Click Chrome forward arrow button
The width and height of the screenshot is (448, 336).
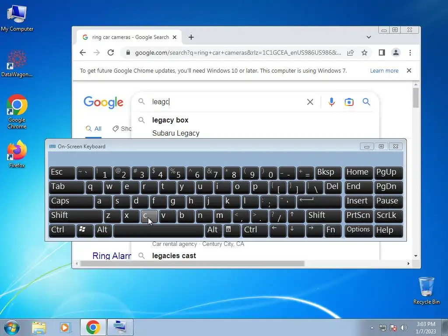click(97, 52)
